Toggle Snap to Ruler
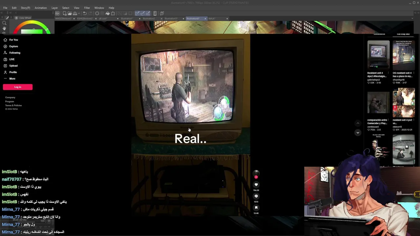This screenshot has height=236, width=420. pos(137,13)
